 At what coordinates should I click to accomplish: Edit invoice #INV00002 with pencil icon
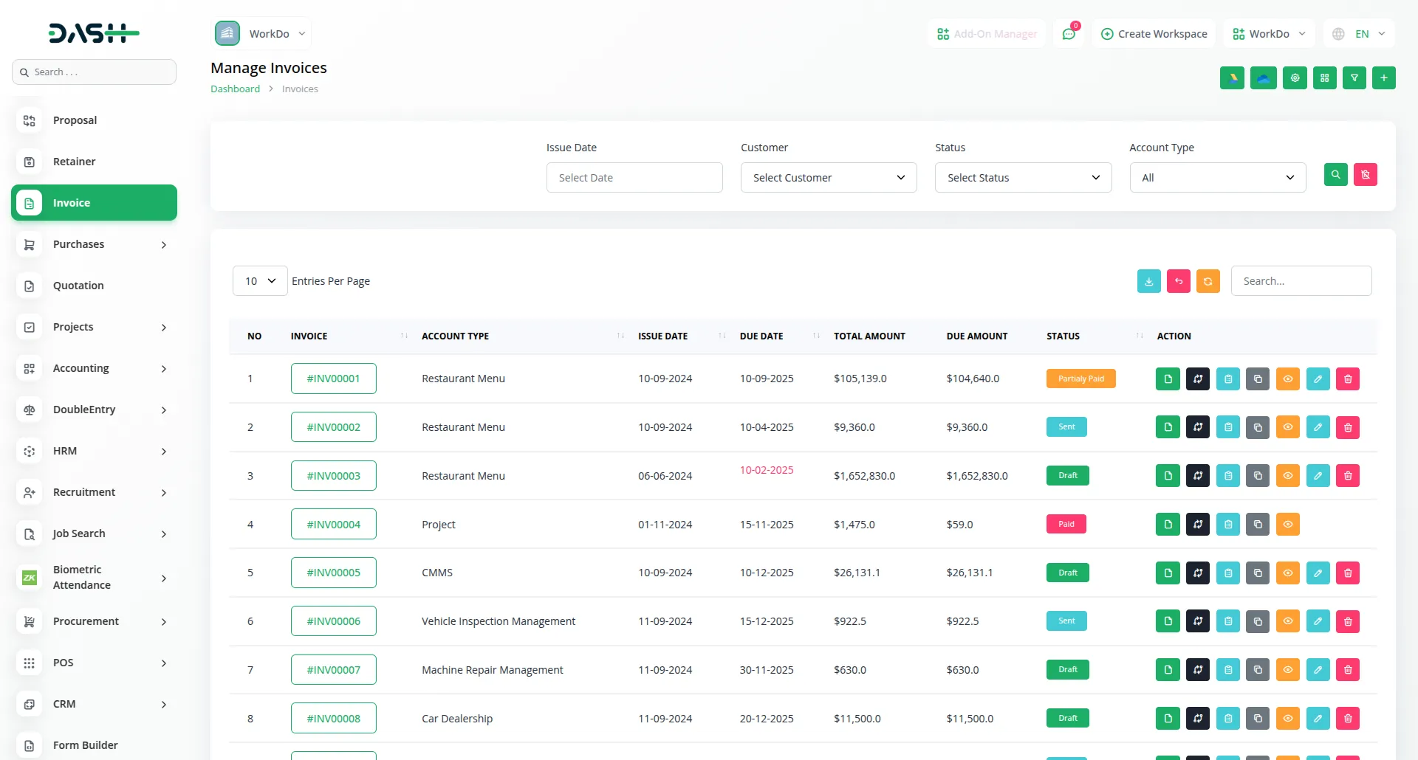point(1318,427)
